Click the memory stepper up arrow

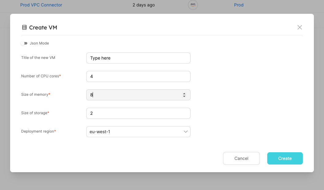(184, 93)
